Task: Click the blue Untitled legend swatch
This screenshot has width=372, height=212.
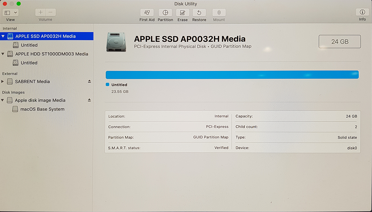Action: click(108, 84)
